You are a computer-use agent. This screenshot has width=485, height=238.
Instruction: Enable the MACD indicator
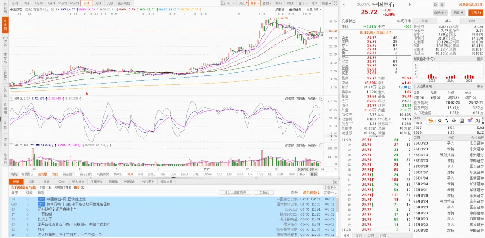(x=118, y=174)
